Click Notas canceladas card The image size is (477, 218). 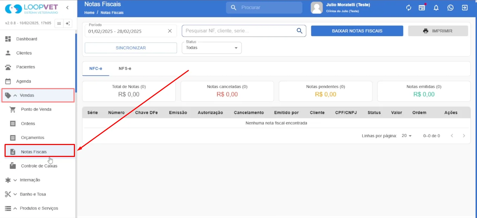point(227,91)
